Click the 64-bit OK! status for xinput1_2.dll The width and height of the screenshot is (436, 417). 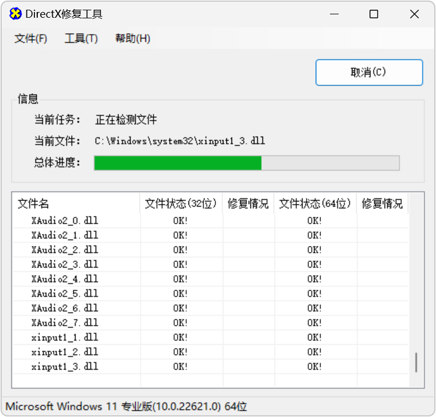[315, 352]
